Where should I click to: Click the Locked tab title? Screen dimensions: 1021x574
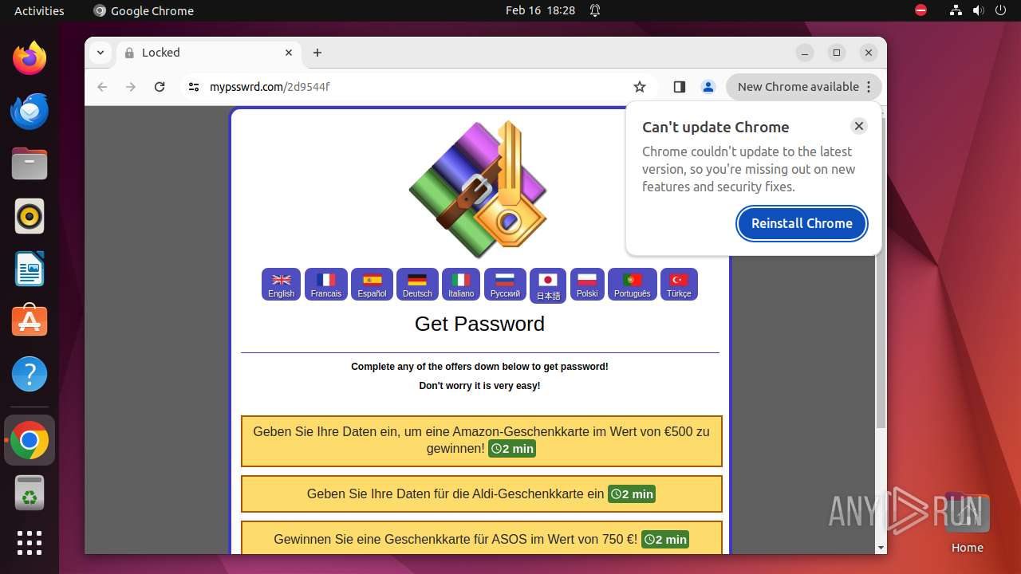click(161, 53)
